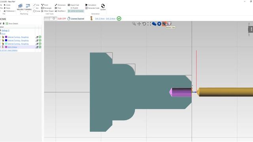253x142 pixels.
Task: Open the Setup 1 link
Action: [x=5, y=30]
